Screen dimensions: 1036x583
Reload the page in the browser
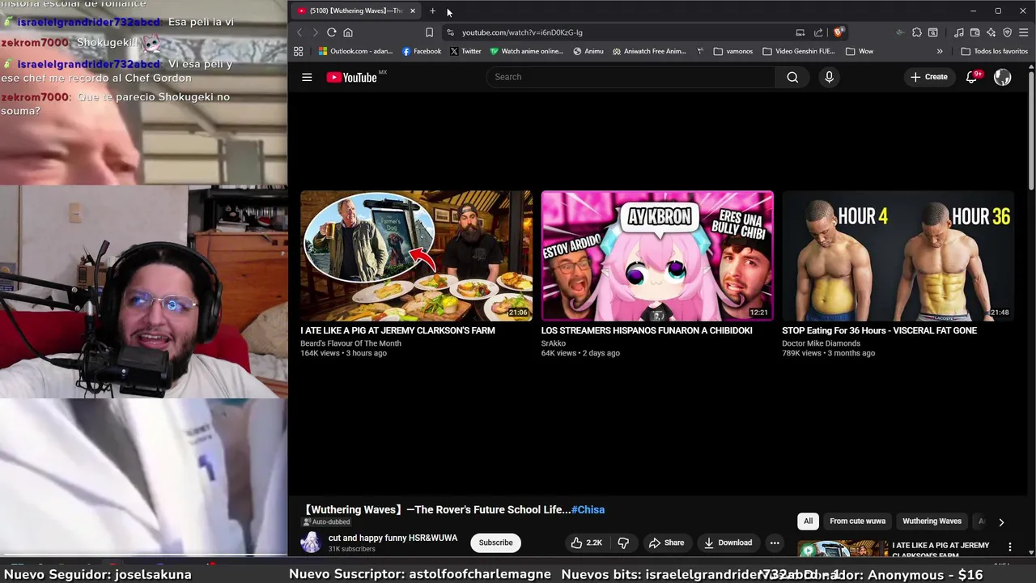pyautogui.click(x=331, y=32)
